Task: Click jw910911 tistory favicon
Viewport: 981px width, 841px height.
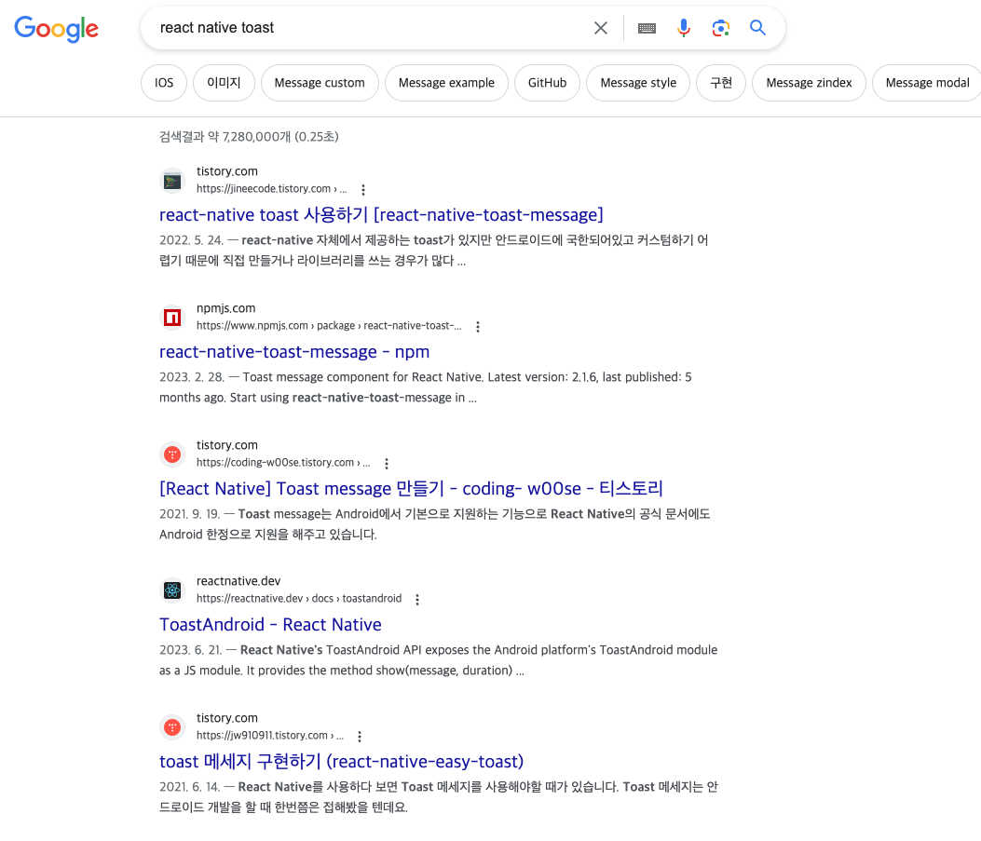Action: pos(172,727)
